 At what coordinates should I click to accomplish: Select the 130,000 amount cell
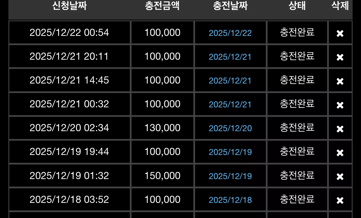pos(162,128)
